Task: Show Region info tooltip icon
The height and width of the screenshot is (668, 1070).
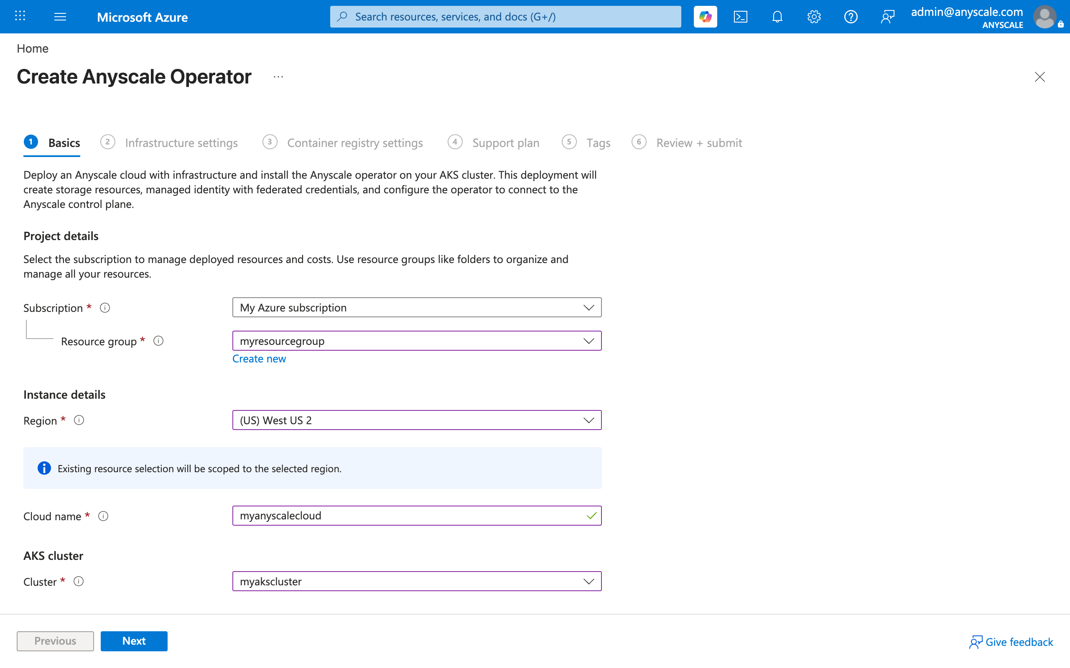Action: pyautogui.click(x=79, y=420)
